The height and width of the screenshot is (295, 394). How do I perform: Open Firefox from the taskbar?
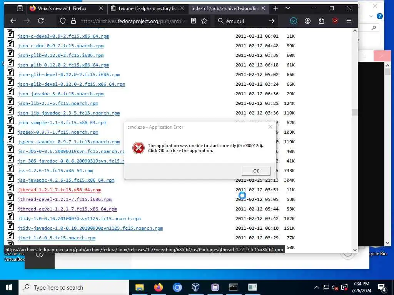click(x=158, y=287)
